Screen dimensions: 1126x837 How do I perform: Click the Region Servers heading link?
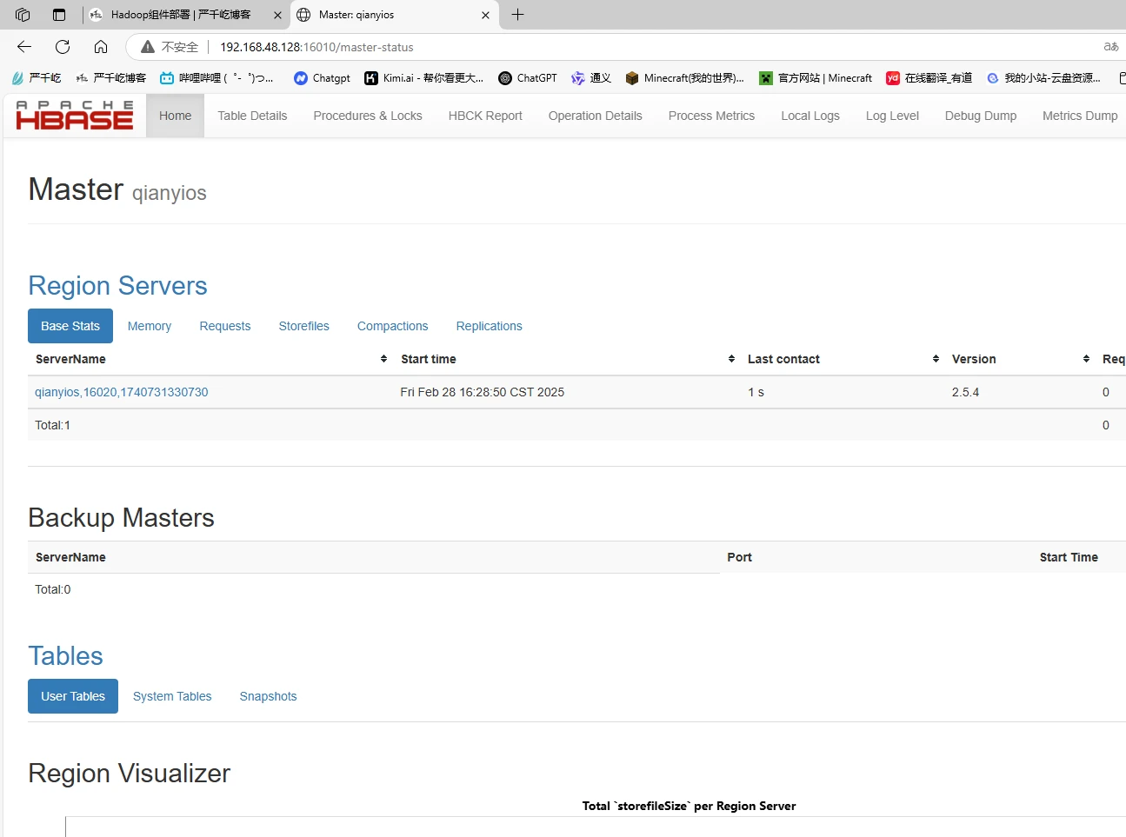tap(117, 286)
